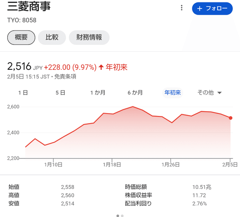Click the TYO: 8058 ticker text
240x217 pixels.
pyautogui.click(x=22, y=20)
